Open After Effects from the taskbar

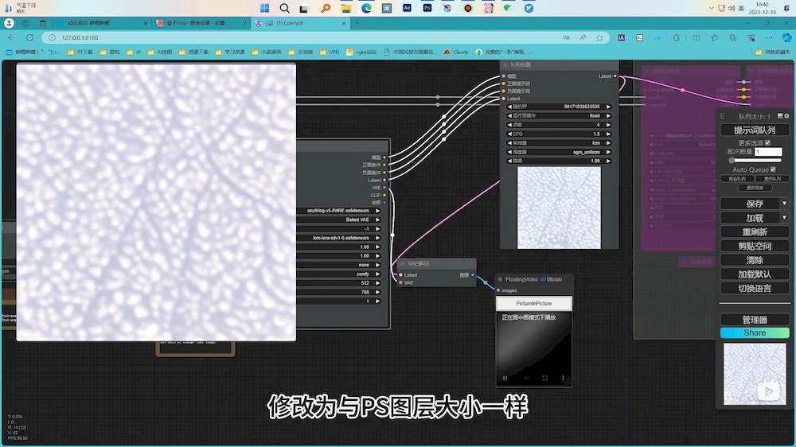[x=407, y=8]
